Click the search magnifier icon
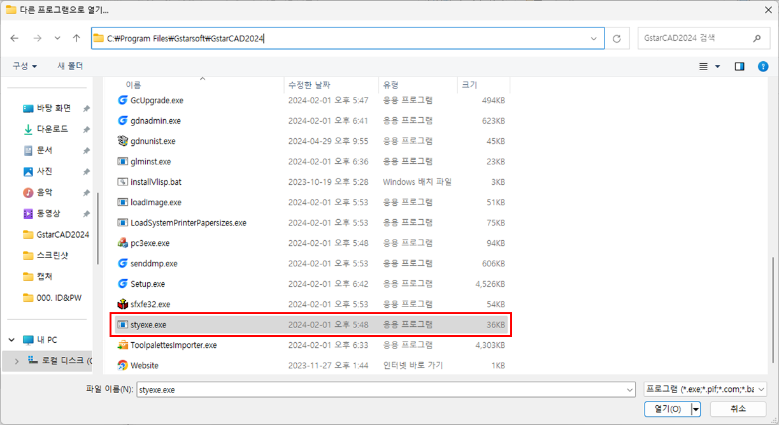The height and width of the screenshot is (425, 779). pos(757,38)
